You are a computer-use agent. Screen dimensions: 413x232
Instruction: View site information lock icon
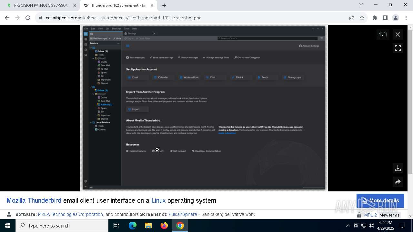pos(41,18)
